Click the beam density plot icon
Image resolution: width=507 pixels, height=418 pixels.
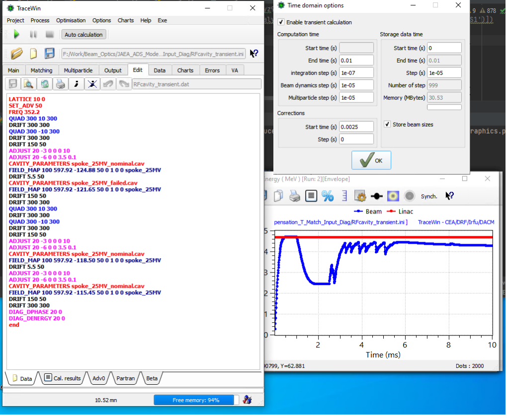pyautogui.click(x=393, y=196)
